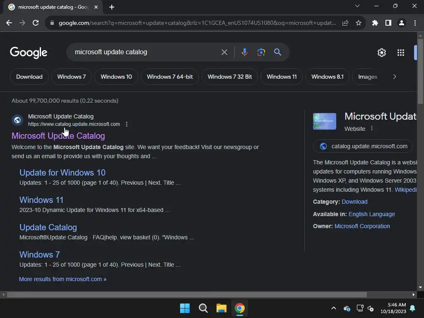
Task: Search by image with Google Lens
Action: (261, 52)
